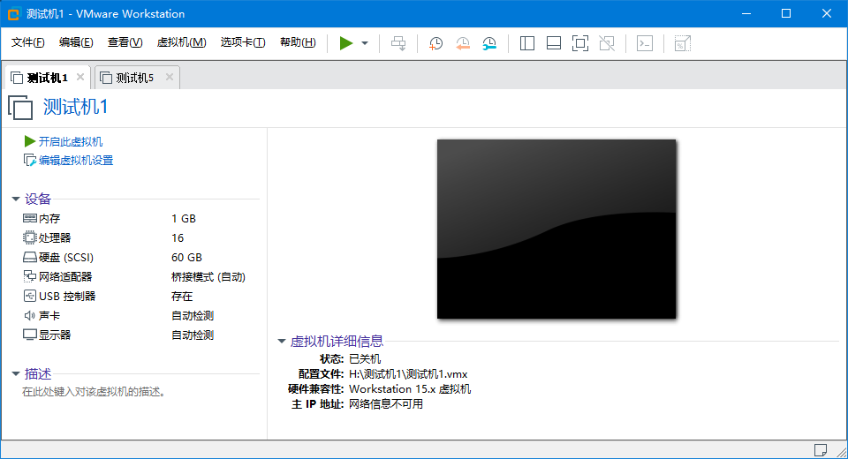The height and width of the screenshot is (459, 848).
Task: Click the 网络信息不可用 IP address text
Action: (386, 404)
